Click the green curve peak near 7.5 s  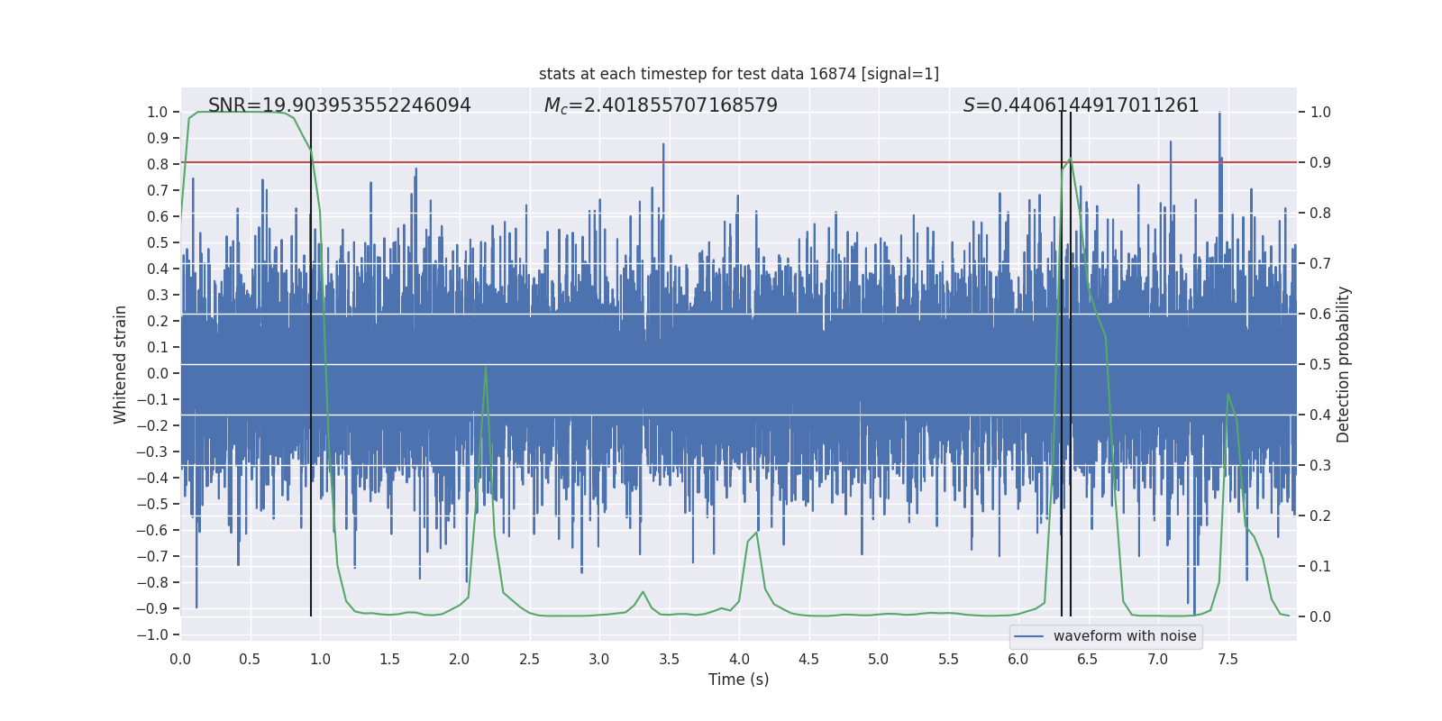(x=1228, y=395)
